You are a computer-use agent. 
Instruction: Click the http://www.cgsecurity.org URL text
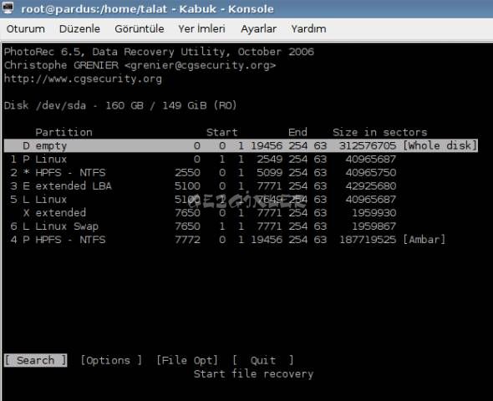point(83,79)
